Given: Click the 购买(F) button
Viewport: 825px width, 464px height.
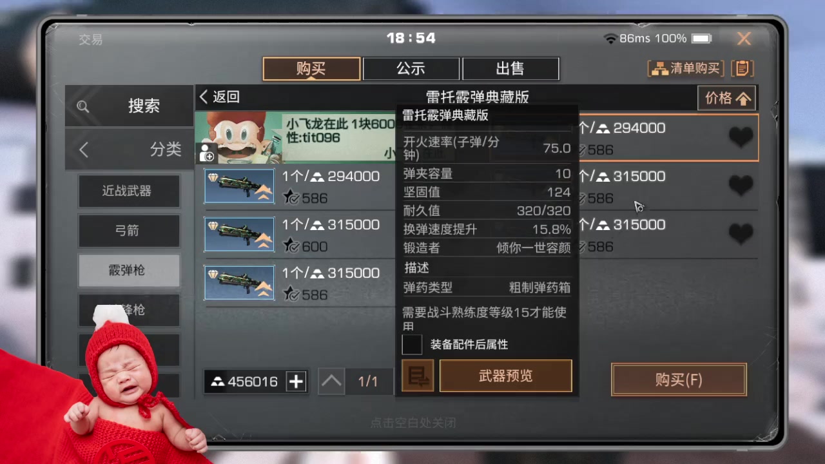Looking at the screenshot, I should pos(679,380).
